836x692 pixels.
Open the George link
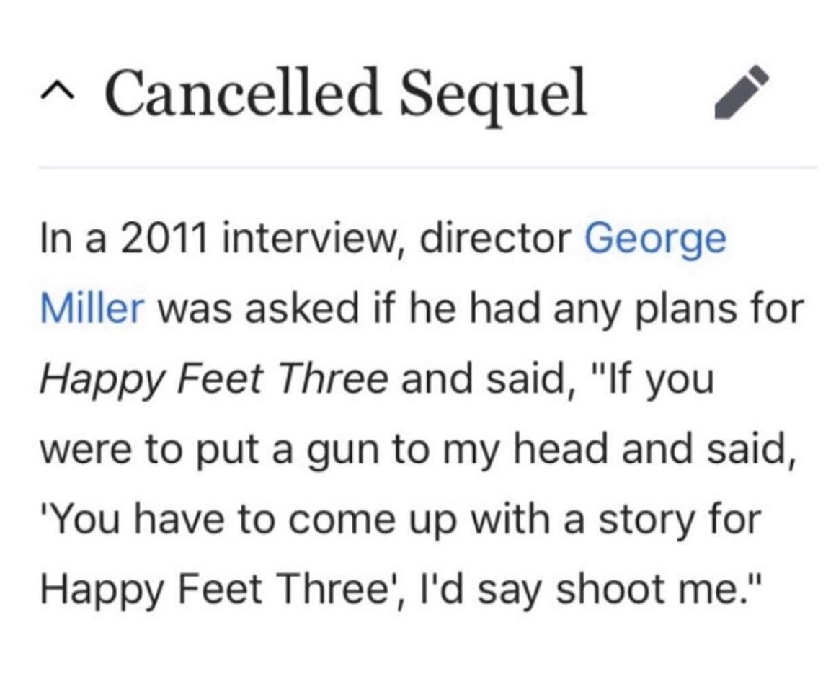[x=654, y=240]
